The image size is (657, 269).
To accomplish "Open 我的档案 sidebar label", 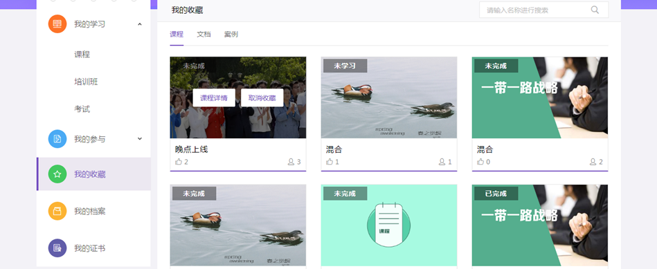I will pyautogui.click(x=90, y=212).
